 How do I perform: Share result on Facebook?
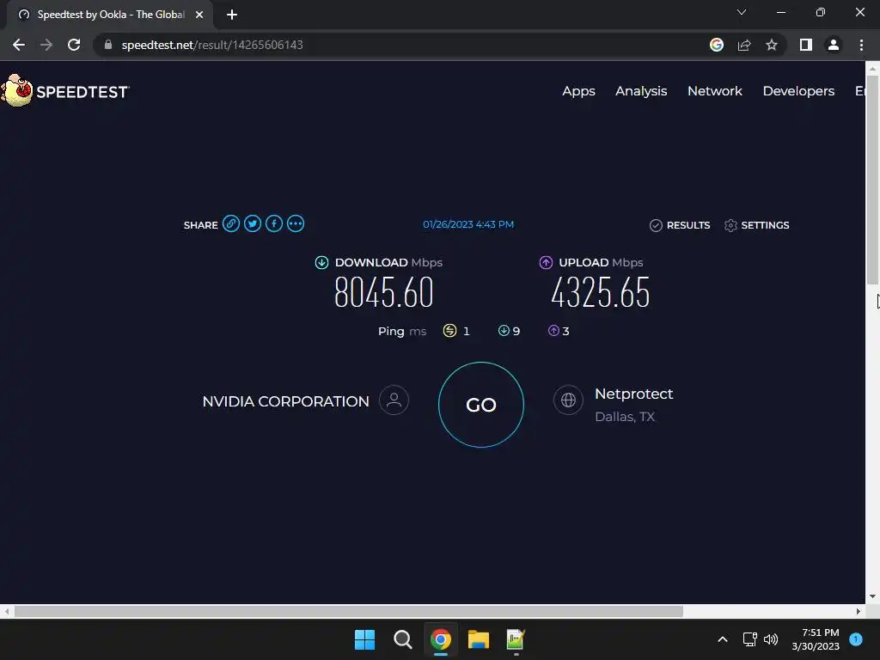tap(274, 224)
